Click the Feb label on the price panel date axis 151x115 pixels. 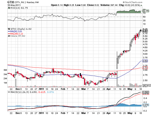point(63,89)
